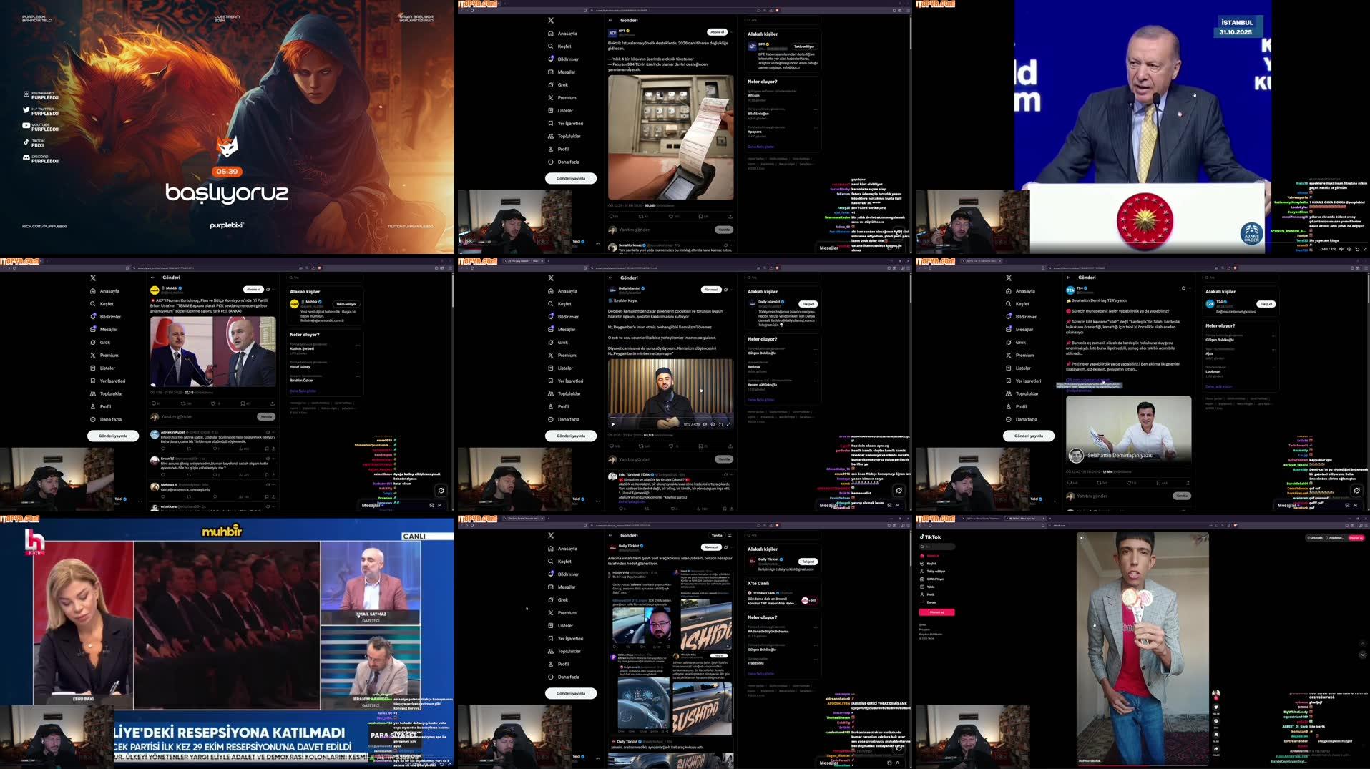The image size is (1370, 769).
Task: Select CANLI Yayın in the TikTok sidebar
Action: pyautogui.click(x=935, y=579)
